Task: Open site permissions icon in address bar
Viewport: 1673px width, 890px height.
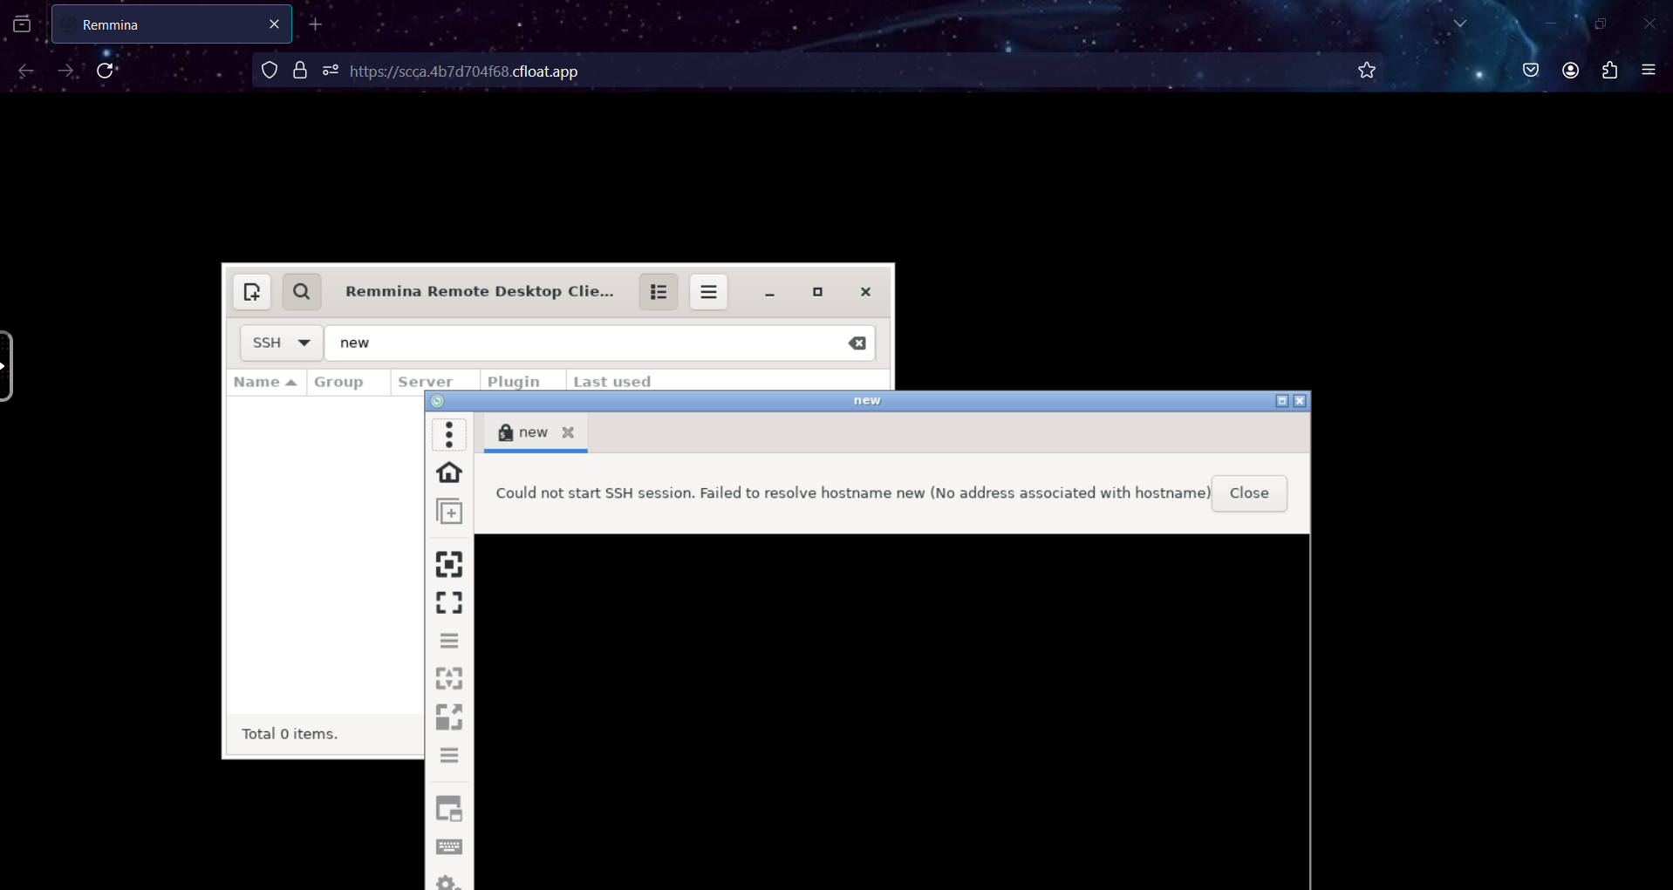Action: click(x=331, y=71)
